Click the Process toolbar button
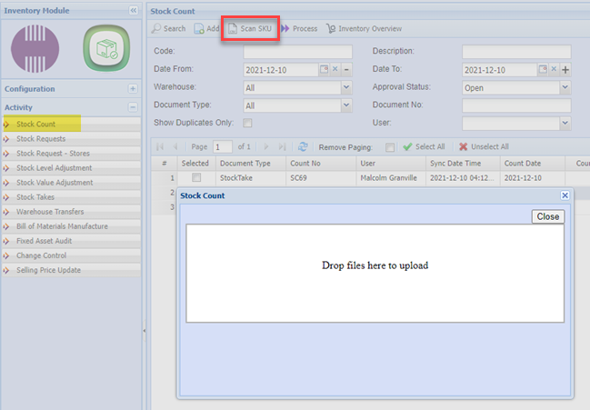Viewport: 590px width, 410px height. [299, 28]
